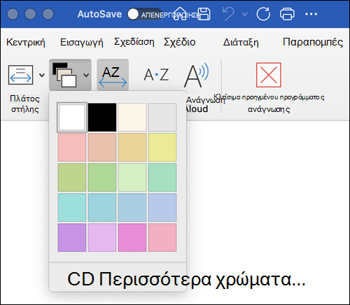The image size is (350, 305).
Task: Choose the sky blue color swatch
Action: tap(132, 208)
